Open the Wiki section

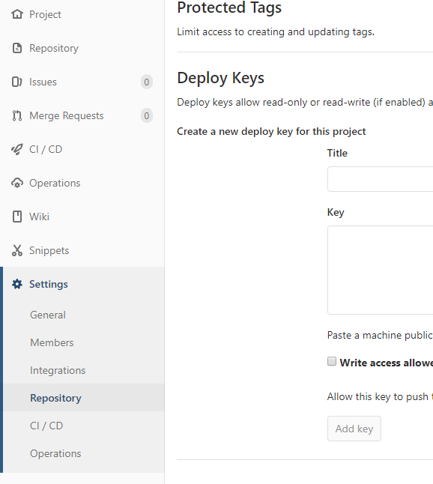(x=39, y=217)
